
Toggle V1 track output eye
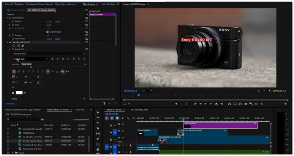pos(123,138)
